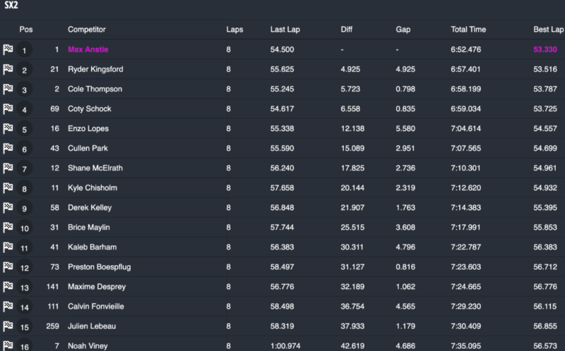Select the Preston Boespflug competitor name

point(99,267)
